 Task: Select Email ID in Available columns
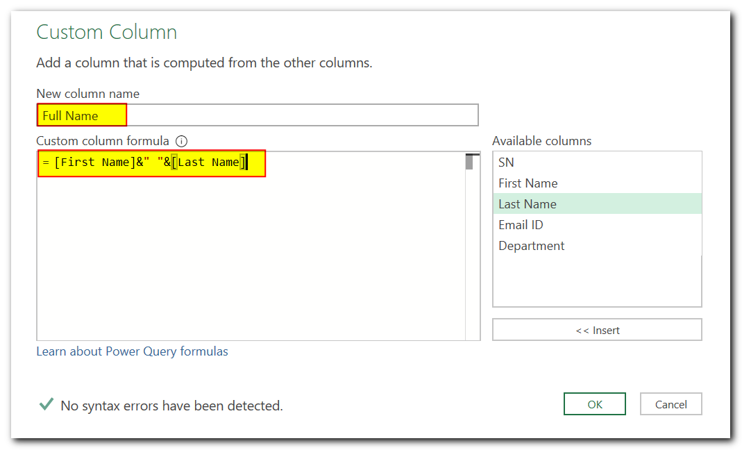[597, 225]
